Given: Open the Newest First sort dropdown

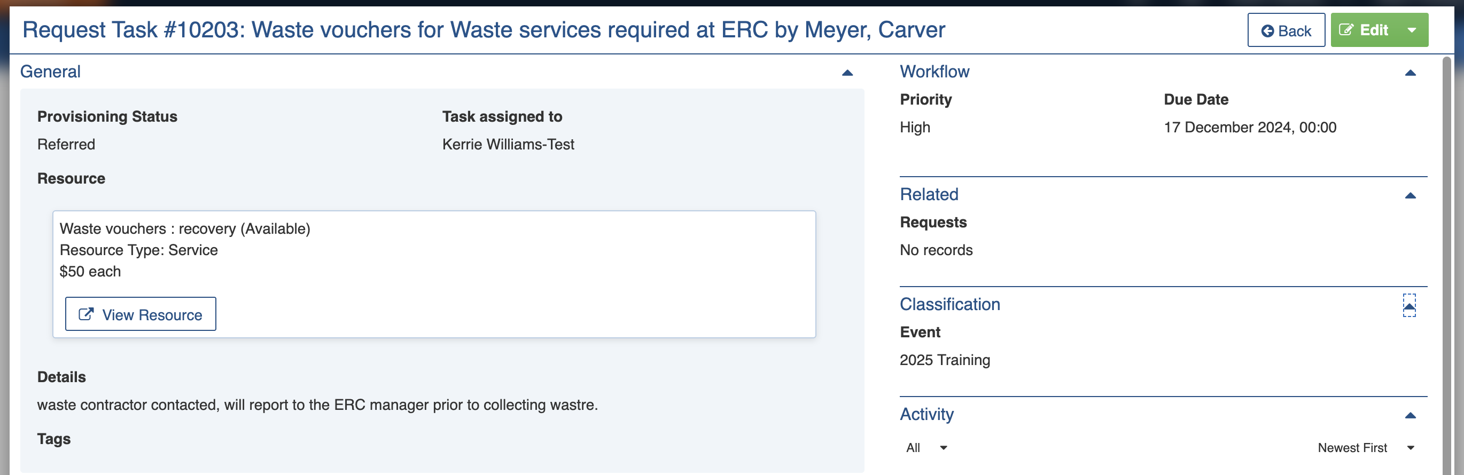Looking at the screenshot, I should coord(1365,448).
